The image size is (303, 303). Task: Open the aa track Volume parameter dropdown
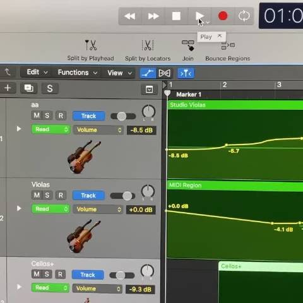click(98, 130)
